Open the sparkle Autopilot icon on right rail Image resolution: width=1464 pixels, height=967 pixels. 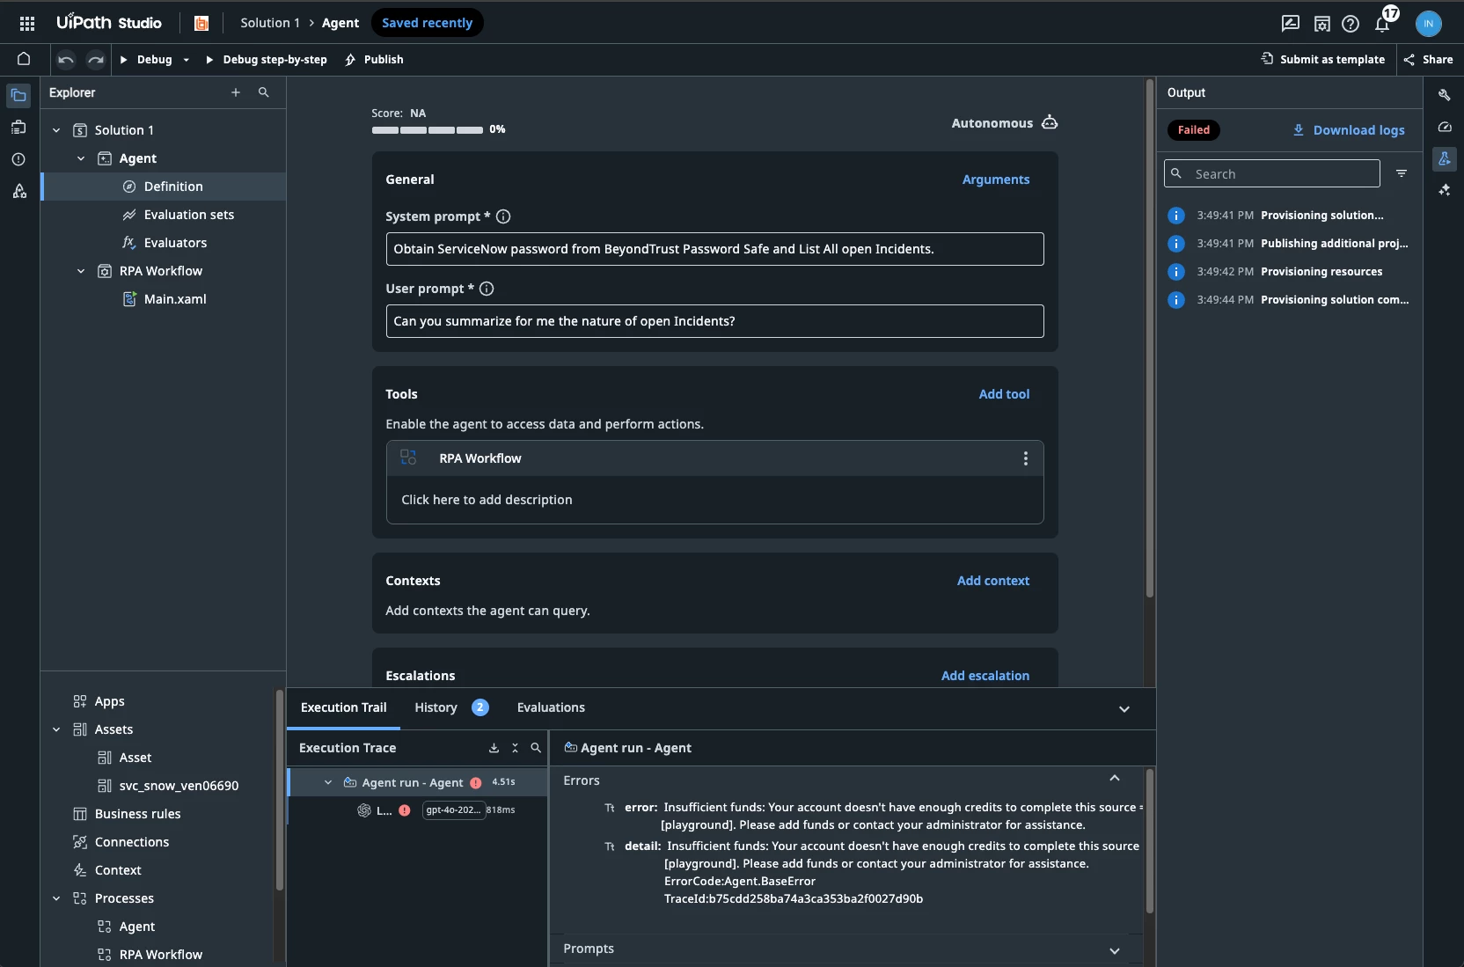point(1444,190)
